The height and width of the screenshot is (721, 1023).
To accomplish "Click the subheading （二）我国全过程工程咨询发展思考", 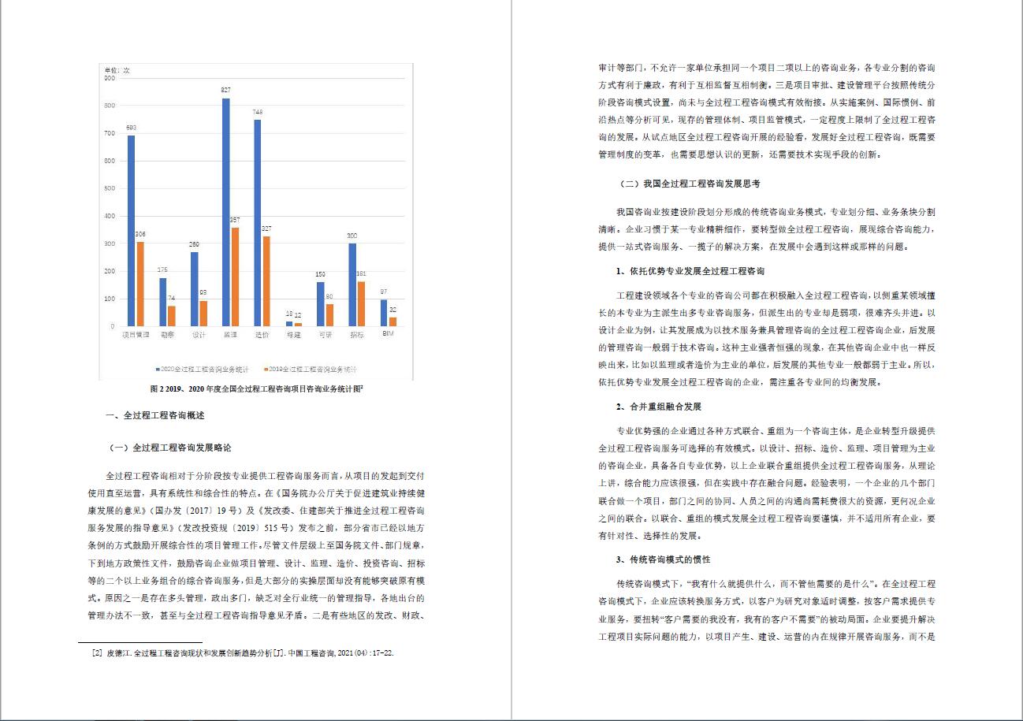I will click(x=690, y=184).
